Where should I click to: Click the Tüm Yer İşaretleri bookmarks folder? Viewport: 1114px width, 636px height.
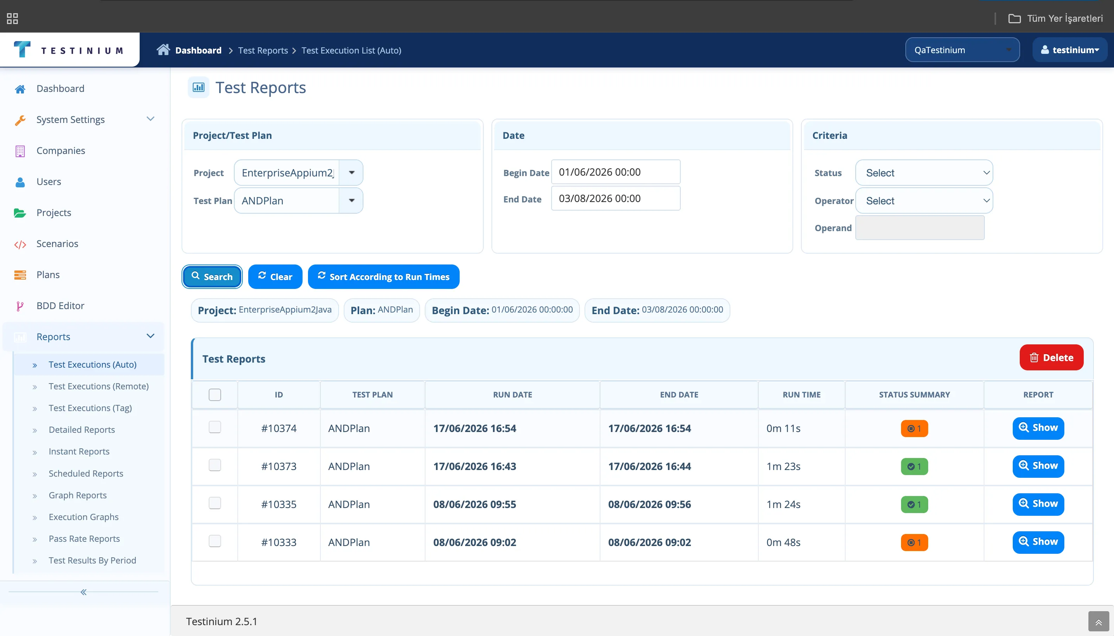(x=1055, y=18)
